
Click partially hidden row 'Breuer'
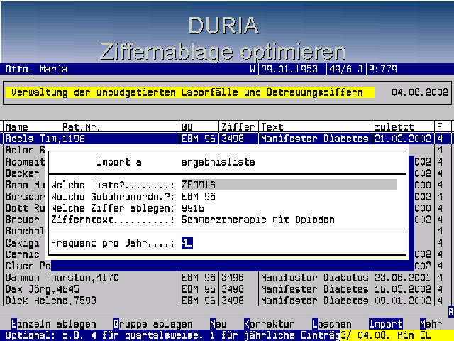pos(23,220)
